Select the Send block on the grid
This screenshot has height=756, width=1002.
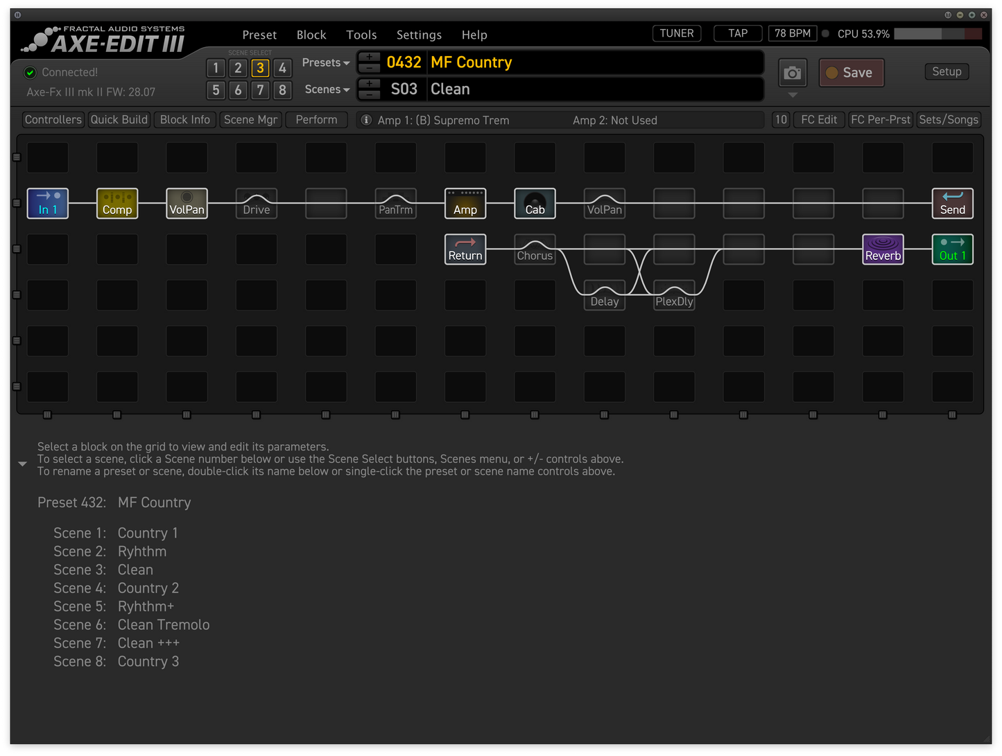click(952, 203)
